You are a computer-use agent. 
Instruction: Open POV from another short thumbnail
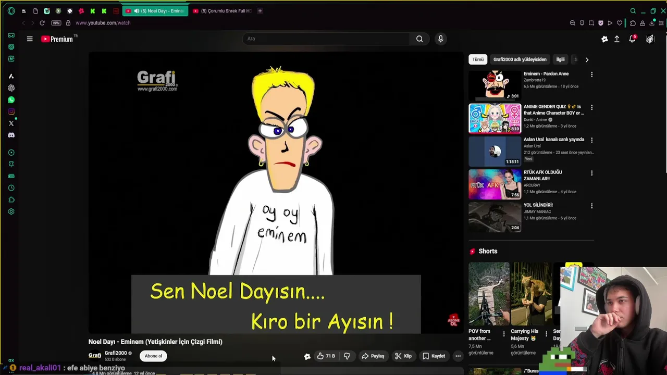pyautogui.click(x=489, y=293)
